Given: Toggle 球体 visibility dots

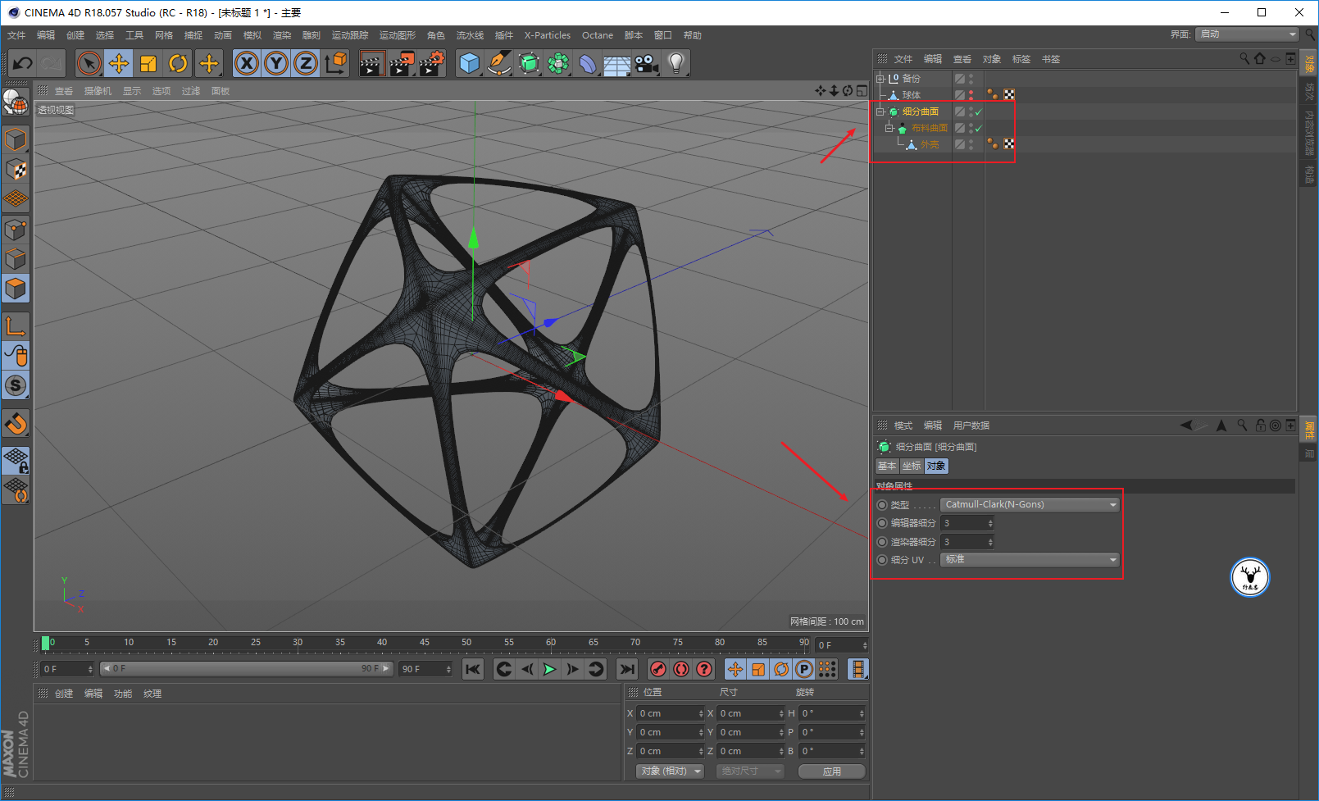Looking at the screenshot, I should coord(971,95).
